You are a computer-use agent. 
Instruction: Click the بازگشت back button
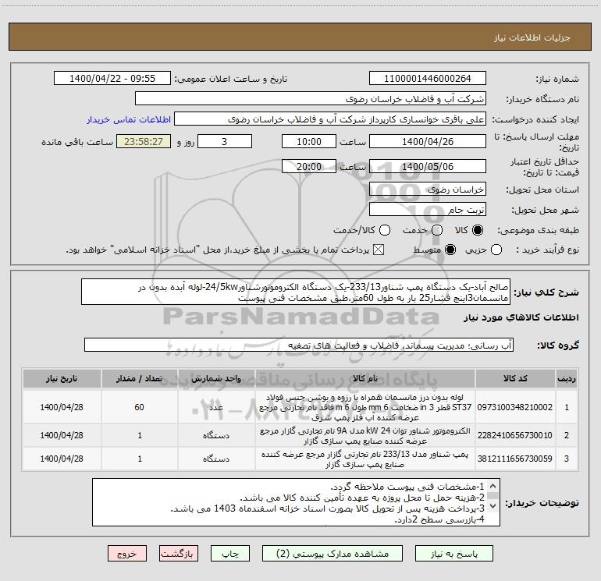click(179, 554)
